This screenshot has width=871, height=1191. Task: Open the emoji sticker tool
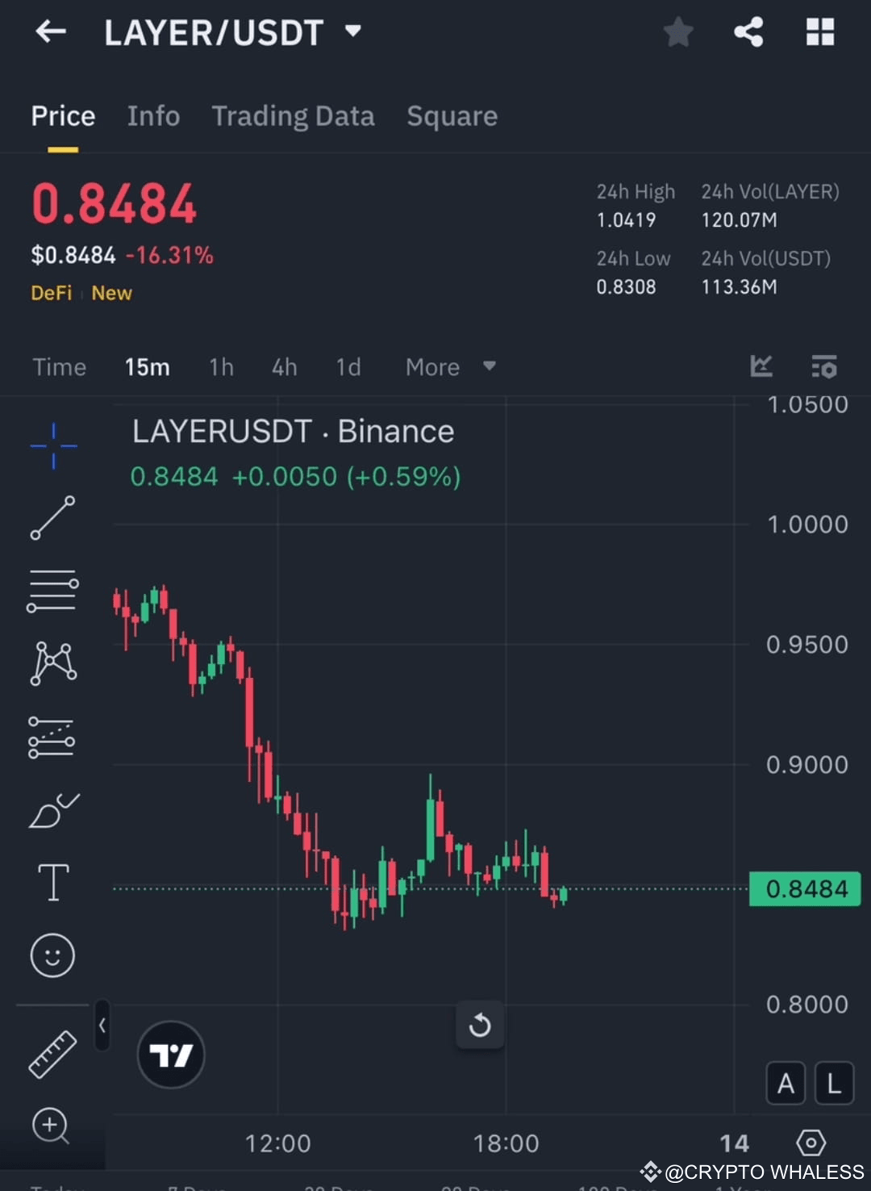coord(52,955)
